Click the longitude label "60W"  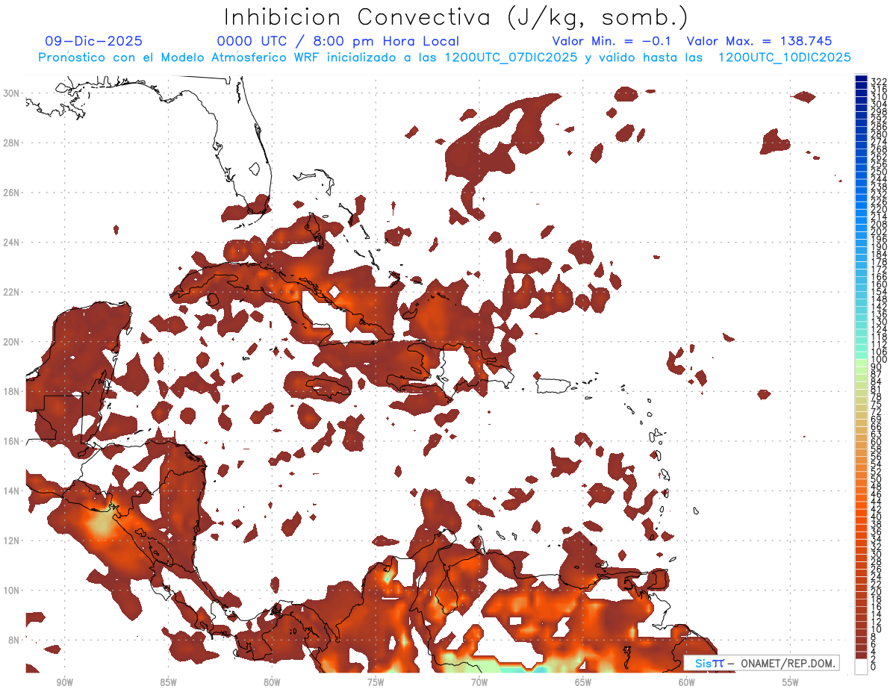(x=687, y=682)
